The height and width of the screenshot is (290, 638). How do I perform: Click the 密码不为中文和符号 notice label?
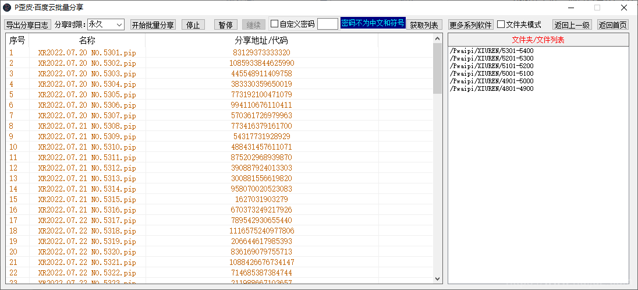point(373,23)
